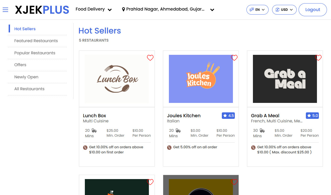Click the location pin icon
331x195 pixels.
click(123, 9)
